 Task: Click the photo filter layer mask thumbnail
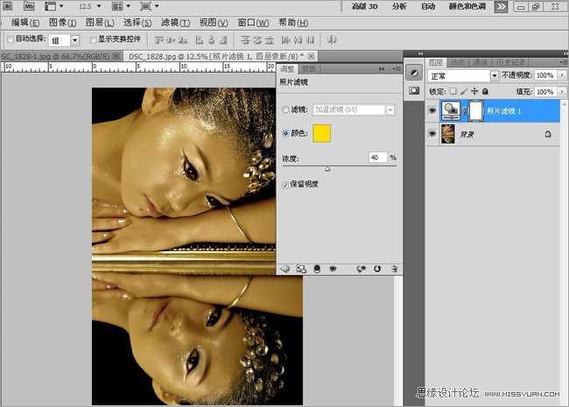[476, 110]
